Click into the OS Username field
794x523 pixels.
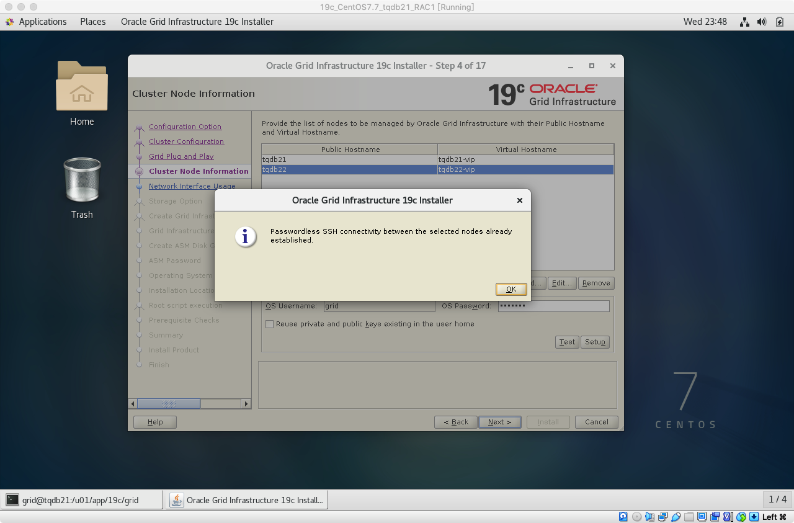379,306
